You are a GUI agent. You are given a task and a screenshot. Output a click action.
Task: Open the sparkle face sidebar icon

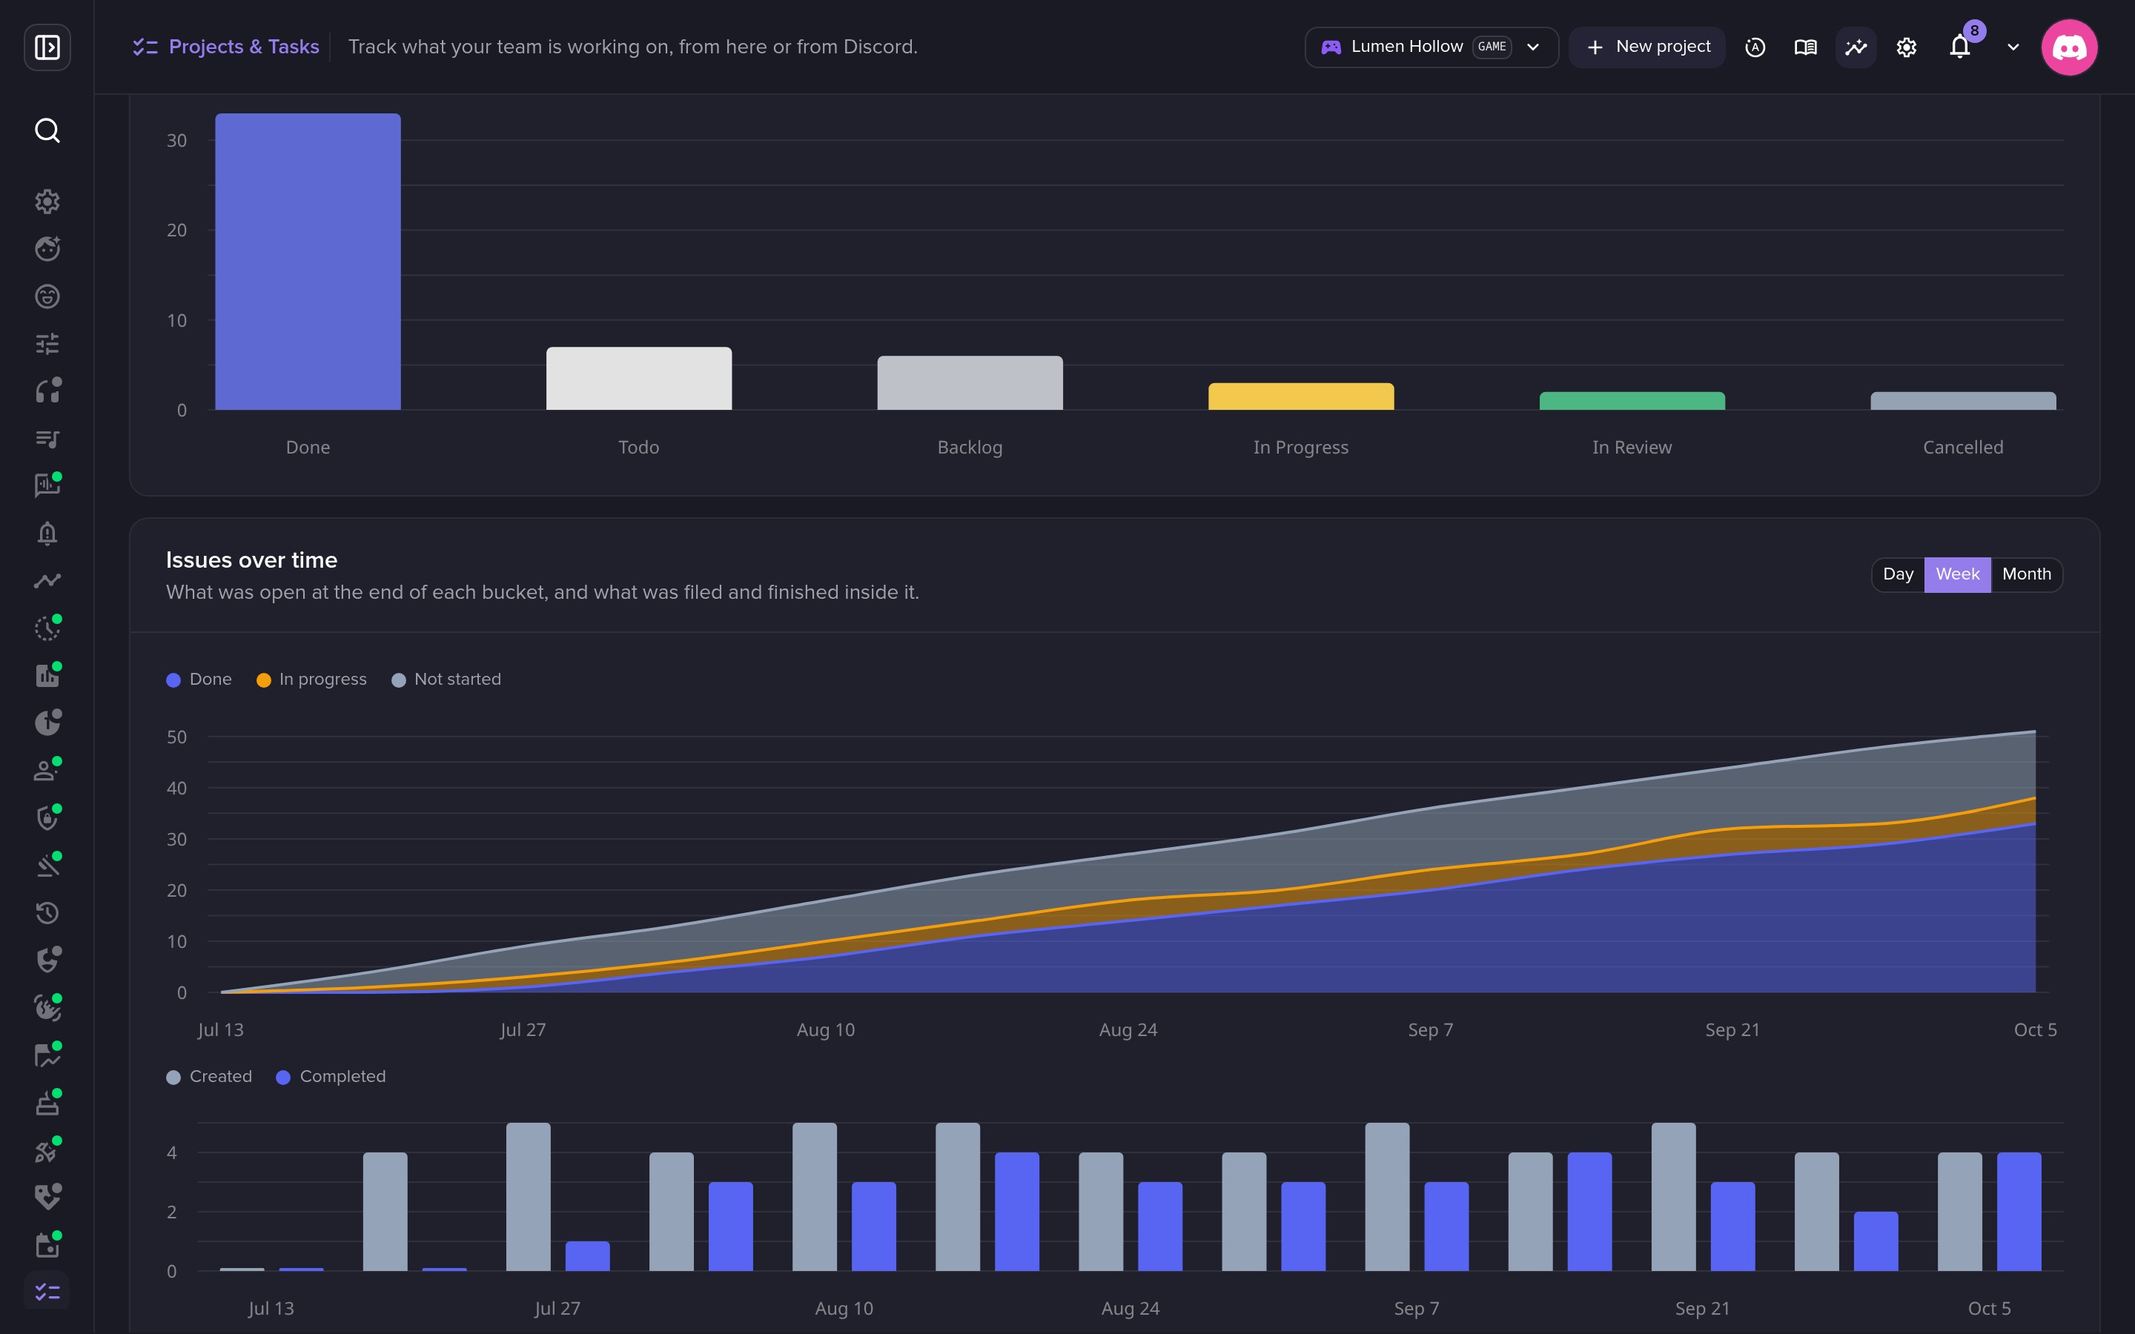(47, 249)
